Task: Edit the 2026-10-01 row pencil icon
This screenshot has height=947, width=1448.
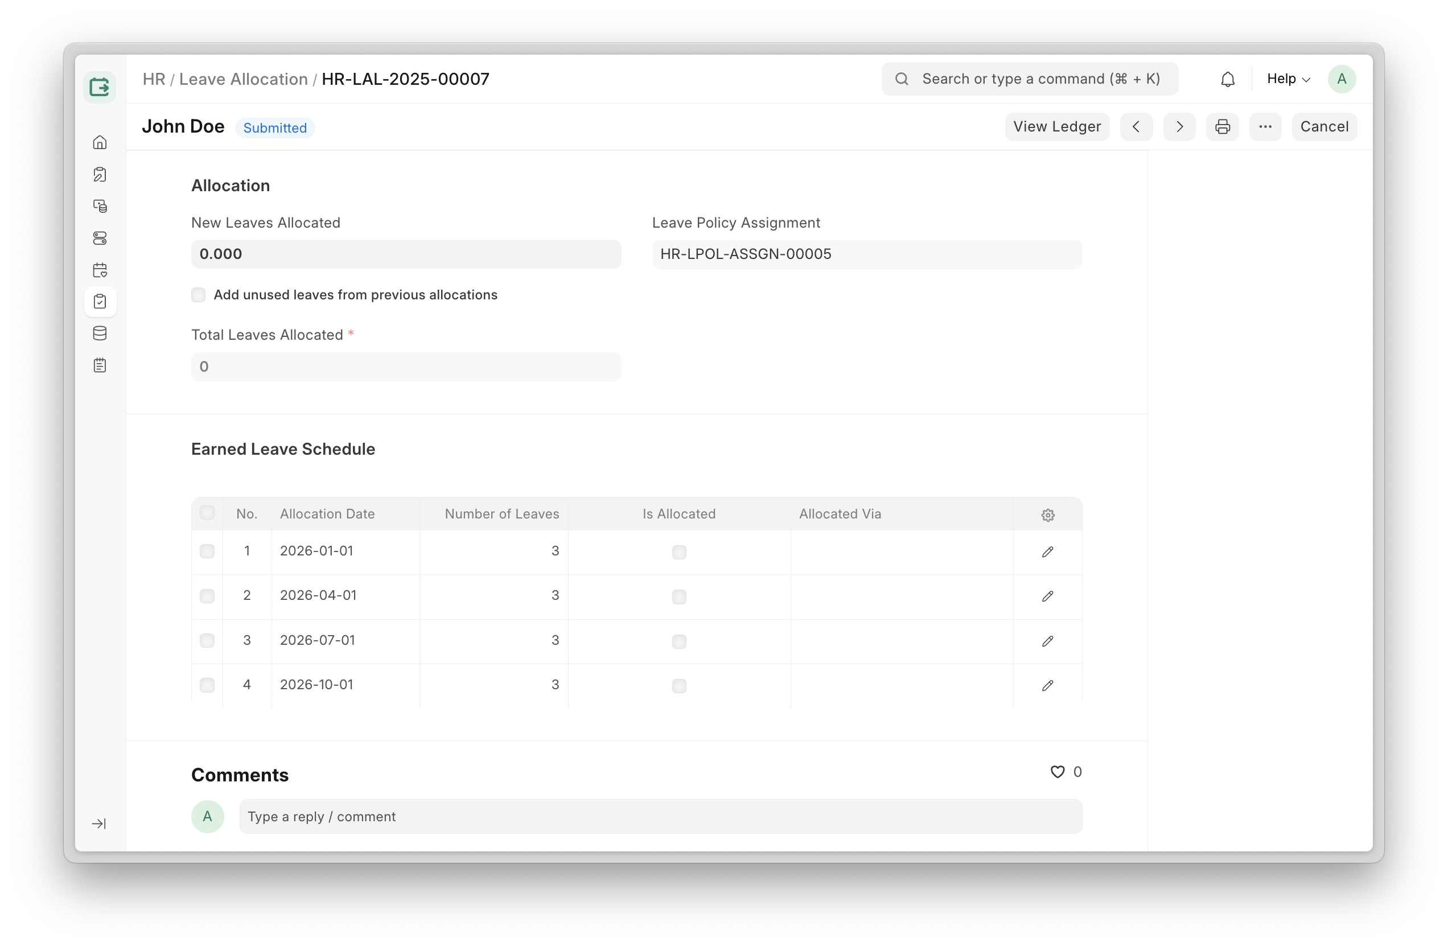Action: tap(1047, 685)
